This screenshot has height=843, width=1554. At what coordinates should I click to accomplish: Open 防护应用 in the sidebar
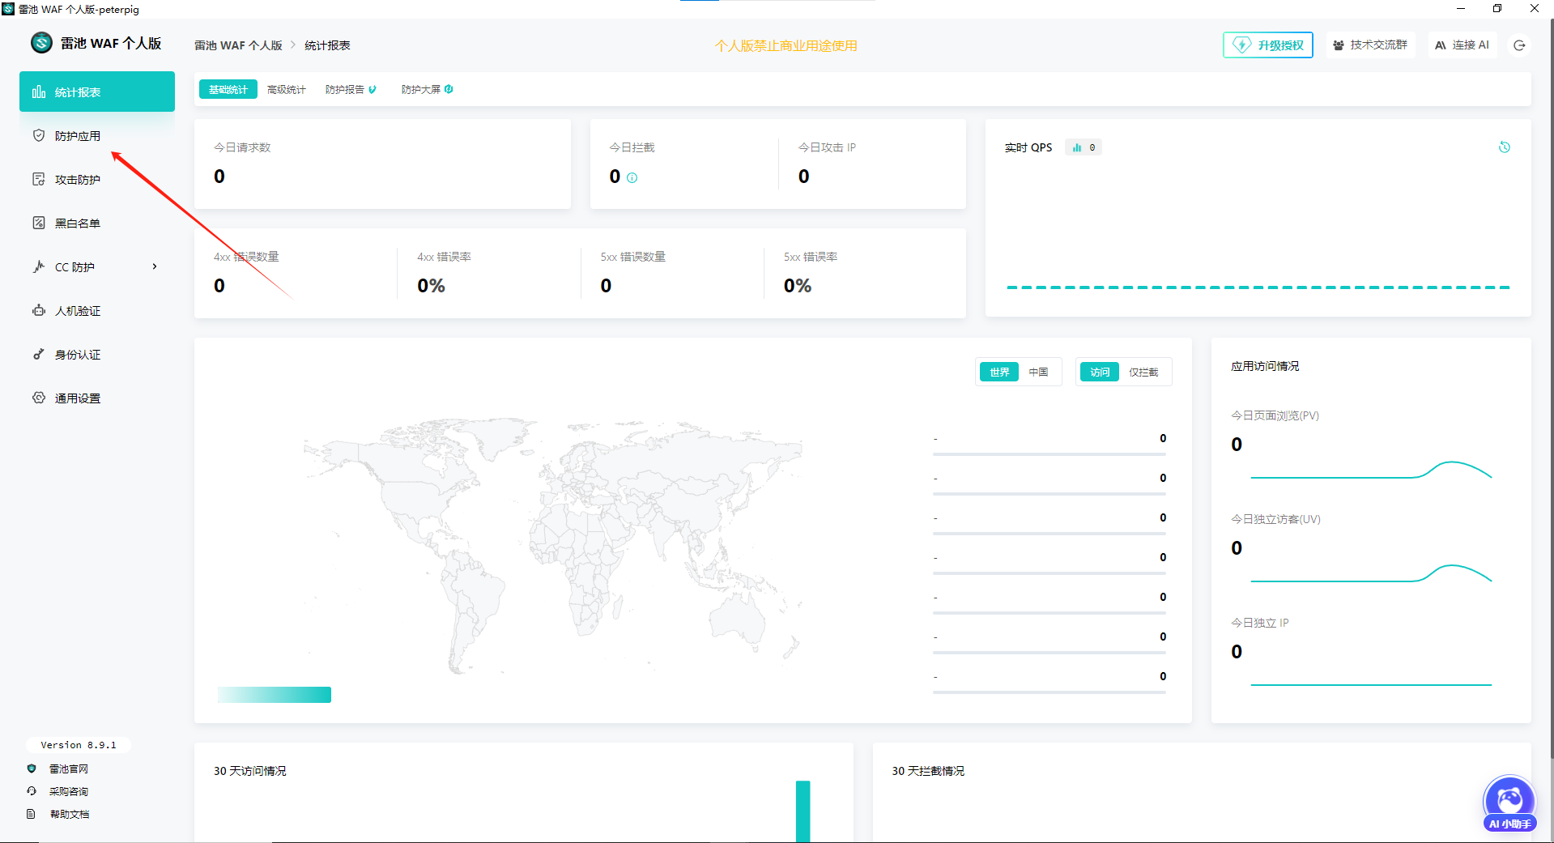point(97,135)
